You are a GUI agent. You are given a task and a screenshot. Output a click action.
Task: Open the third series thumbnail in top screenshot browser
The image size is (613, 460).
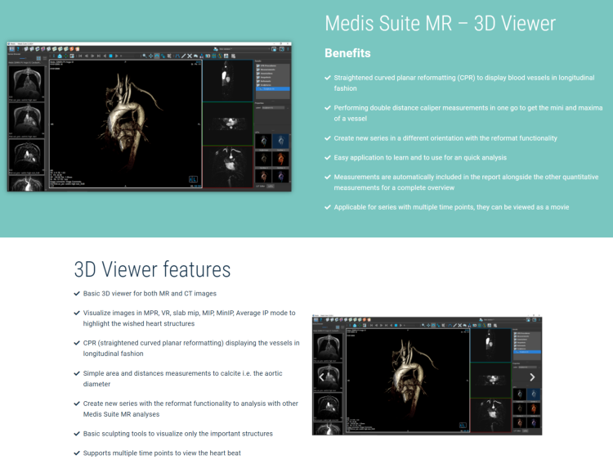[27, 156]
